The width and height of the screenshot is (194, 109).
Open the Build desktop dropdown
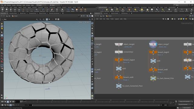tap(42, 5)
